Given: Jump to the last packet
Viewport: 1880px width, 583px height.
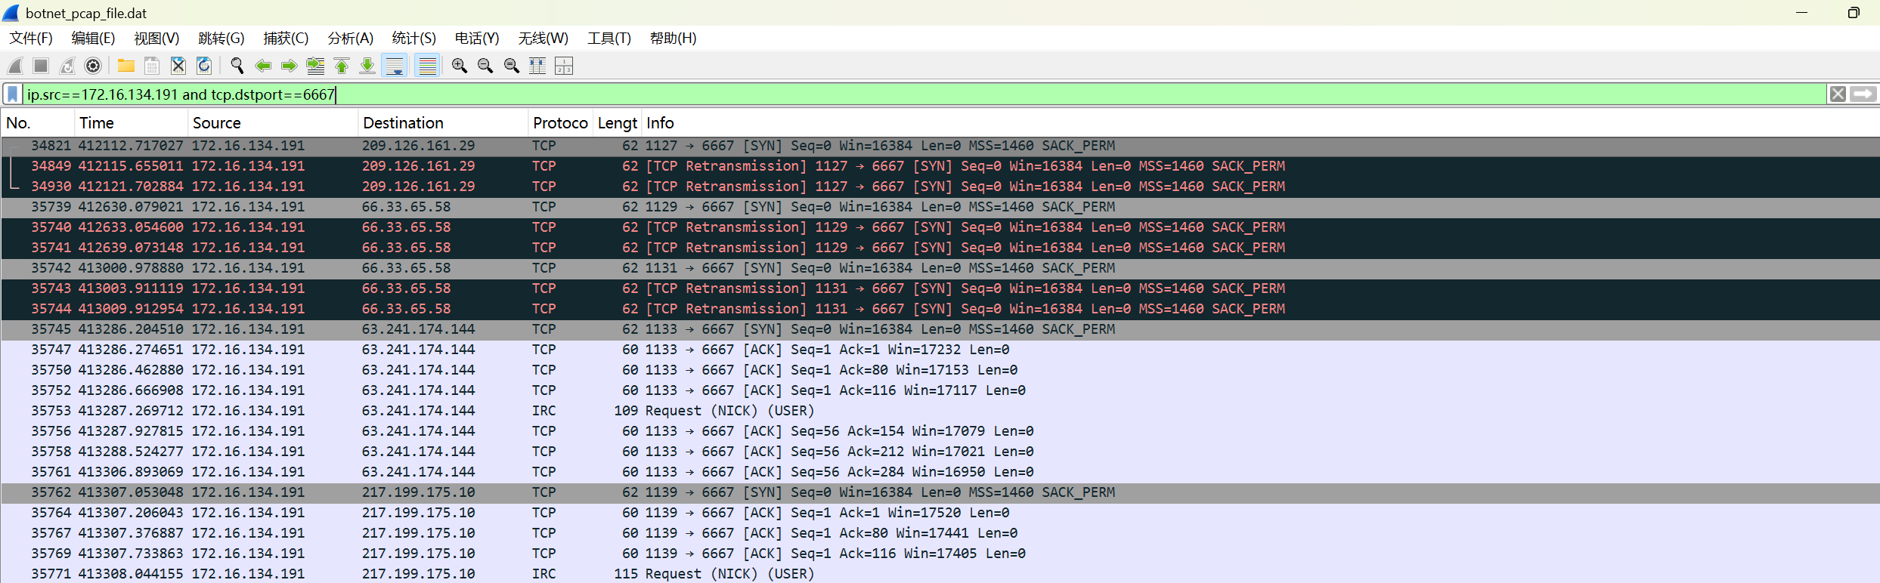Looking at the screenshot, I should 367,66.
